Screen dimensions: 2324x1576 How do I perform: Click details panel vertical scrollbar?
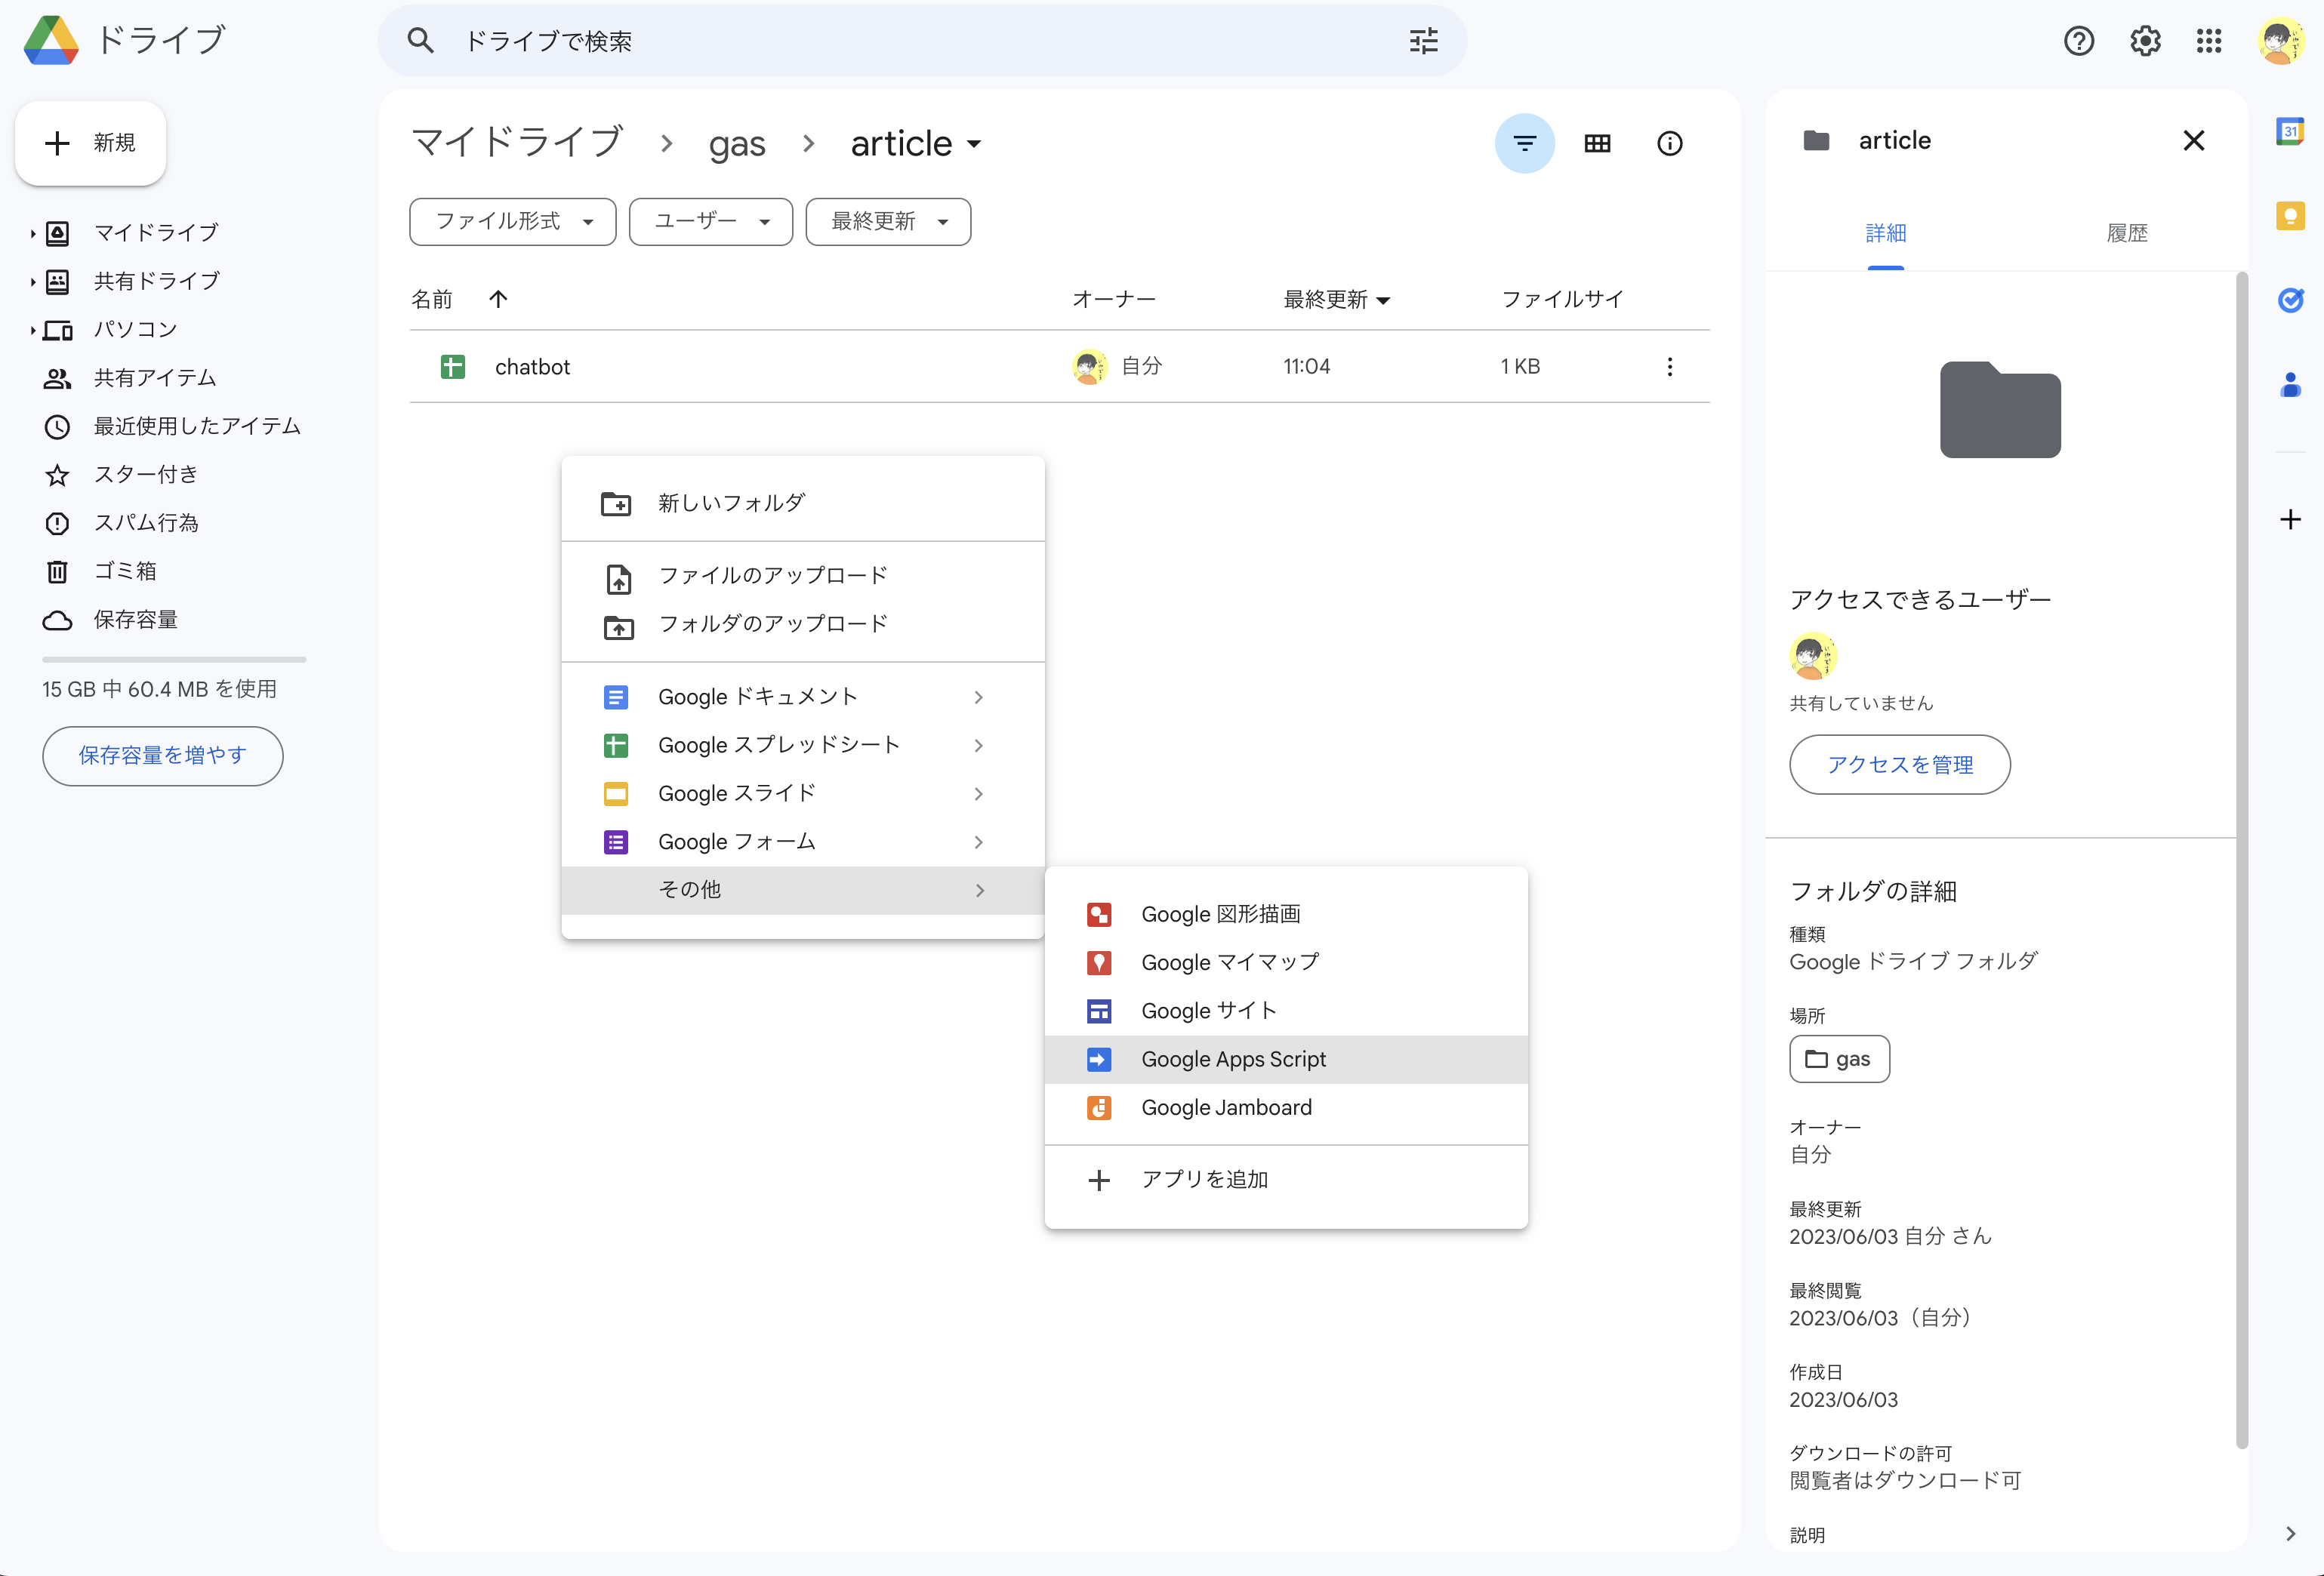[x=2241, y=860]
